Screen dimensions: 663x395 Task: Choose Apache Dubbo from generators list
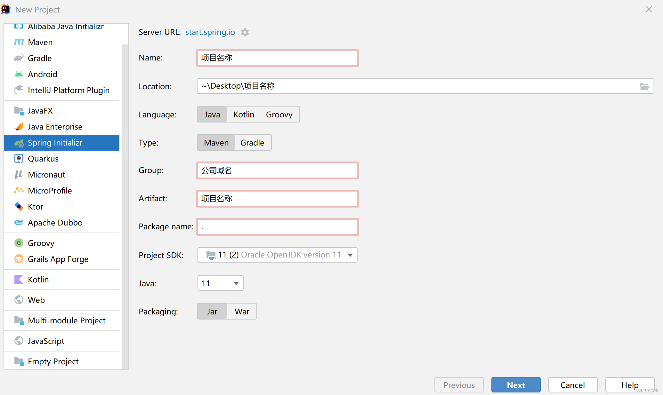(55, 223)
